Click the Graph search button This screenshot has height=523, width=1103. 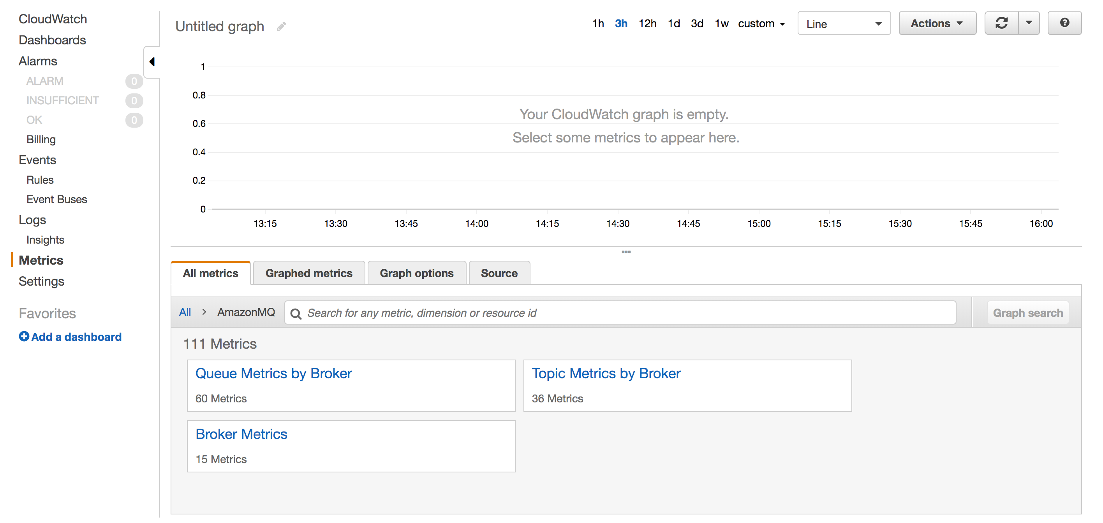[x=1028, y=312]
